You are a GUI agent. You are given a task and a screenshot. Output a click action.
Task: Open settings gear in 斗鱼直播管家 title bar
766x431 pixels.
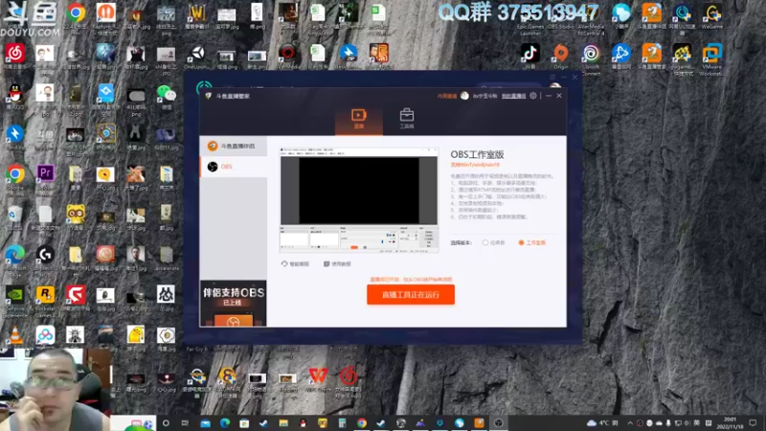(533, 96)
